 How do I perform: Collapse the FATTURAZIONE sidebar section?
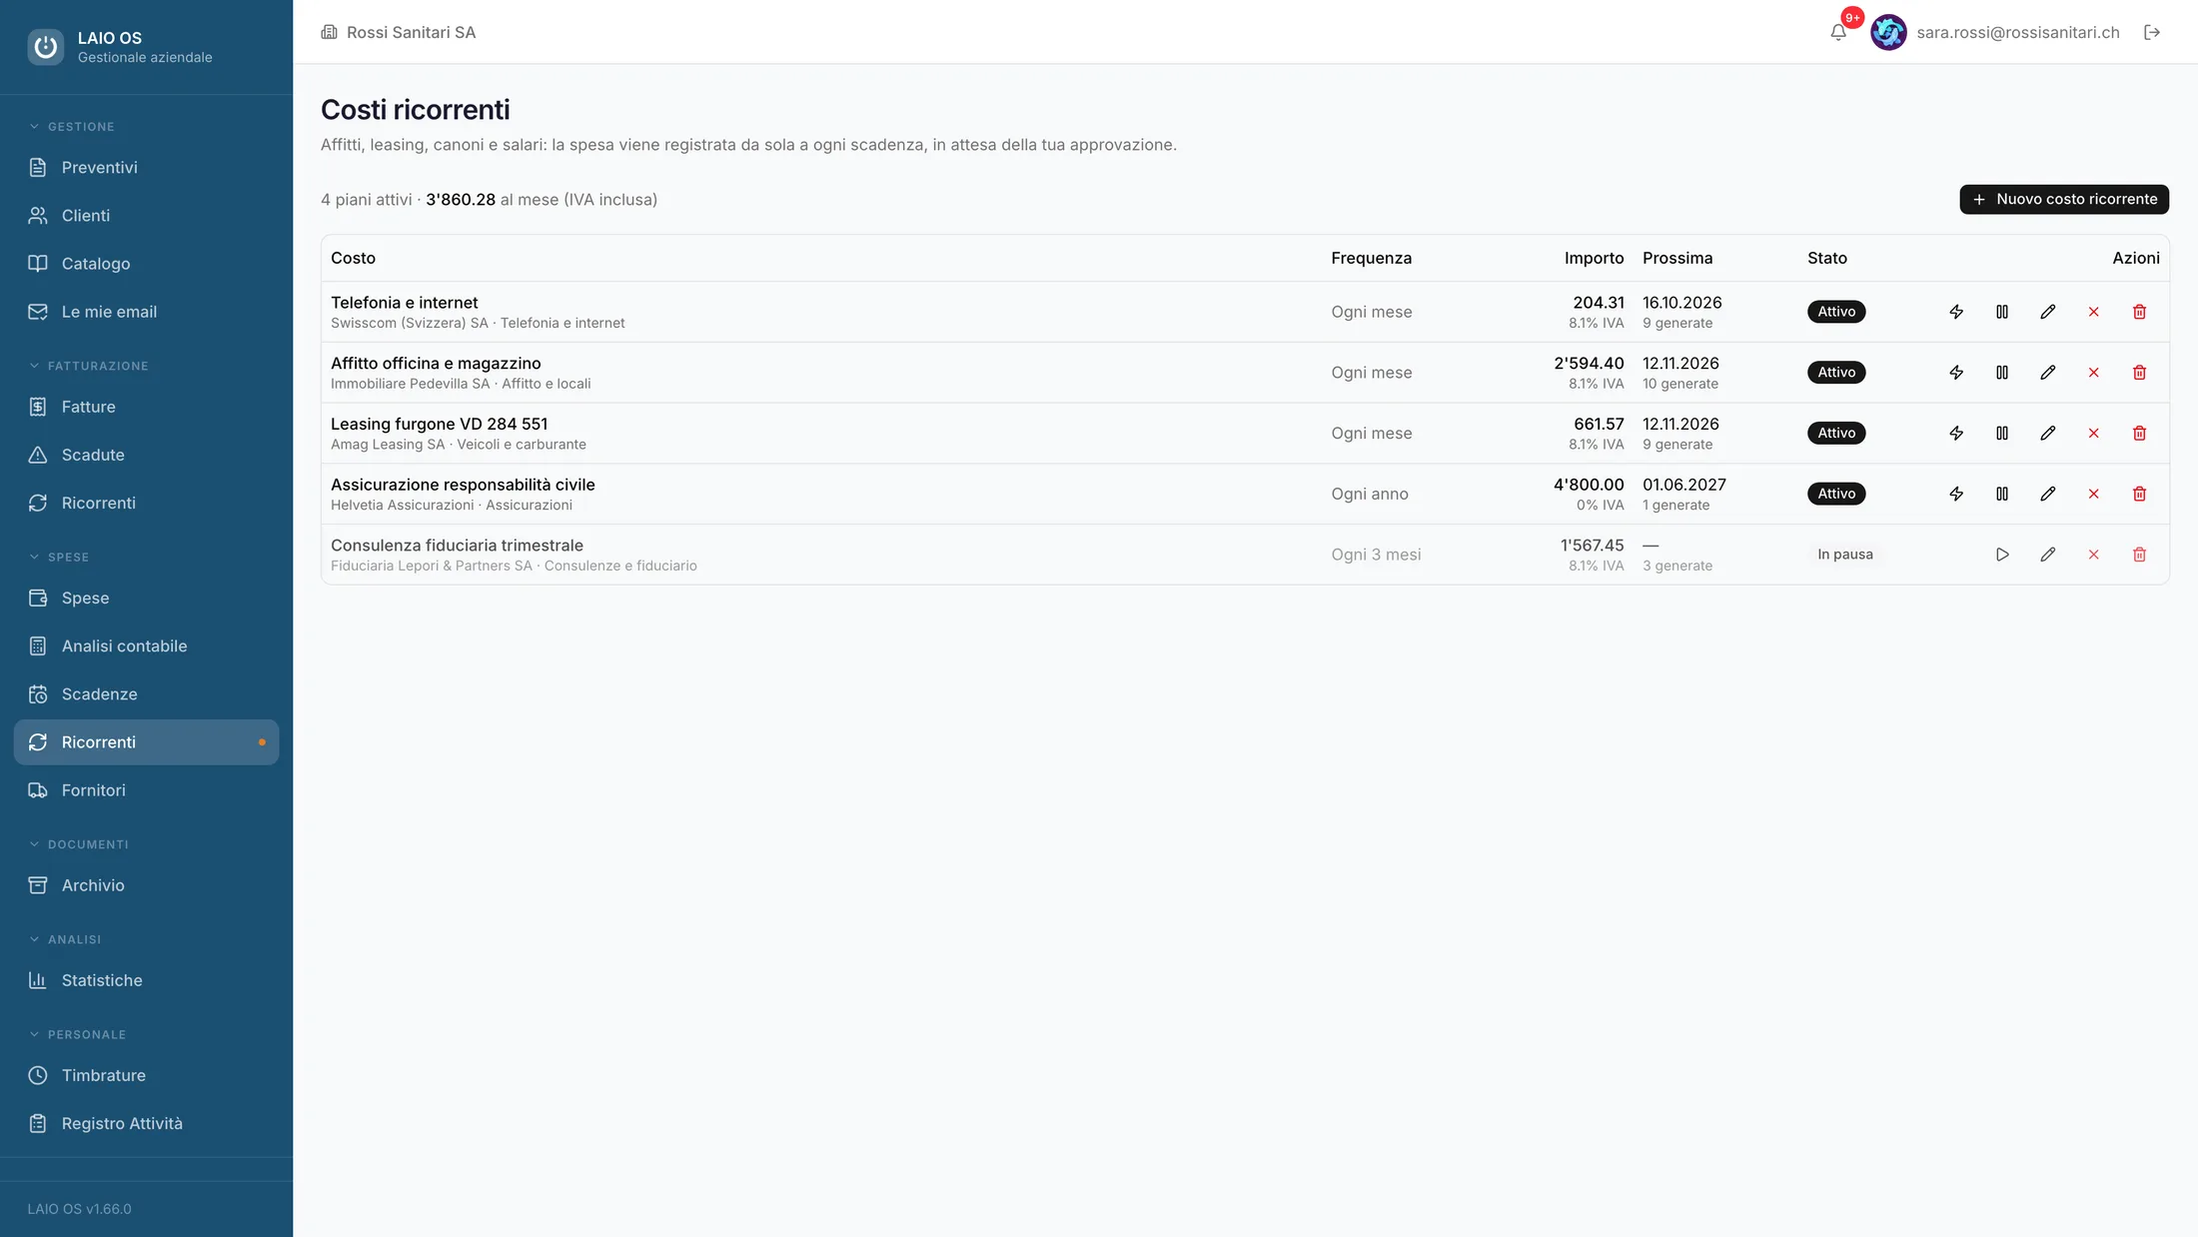tap(89, 367)
